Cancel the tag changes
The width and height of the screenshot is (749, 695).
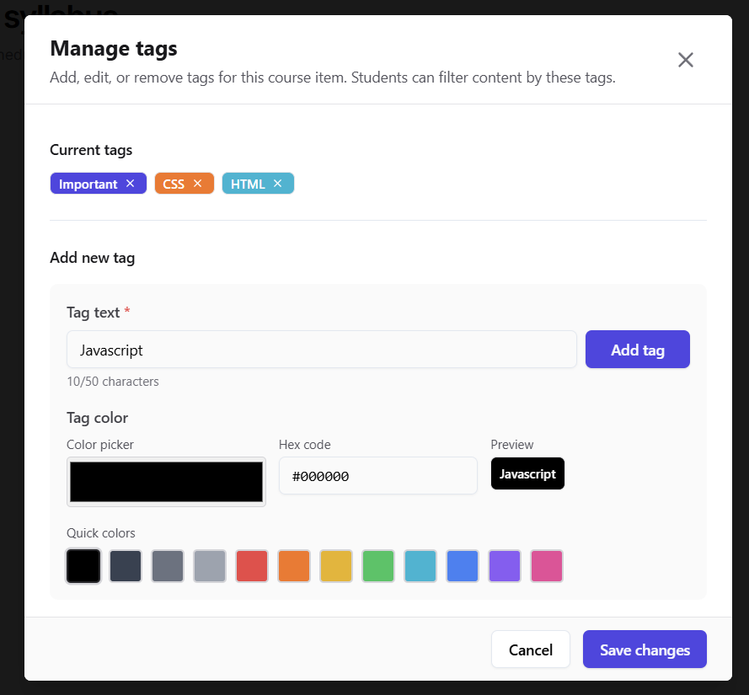click(530, 650)
